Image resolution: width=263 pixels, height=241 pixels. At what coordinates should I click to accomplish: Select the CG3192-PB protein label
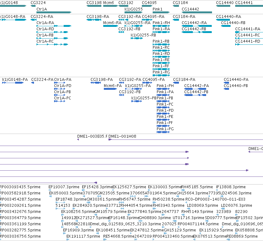point(130,92)
